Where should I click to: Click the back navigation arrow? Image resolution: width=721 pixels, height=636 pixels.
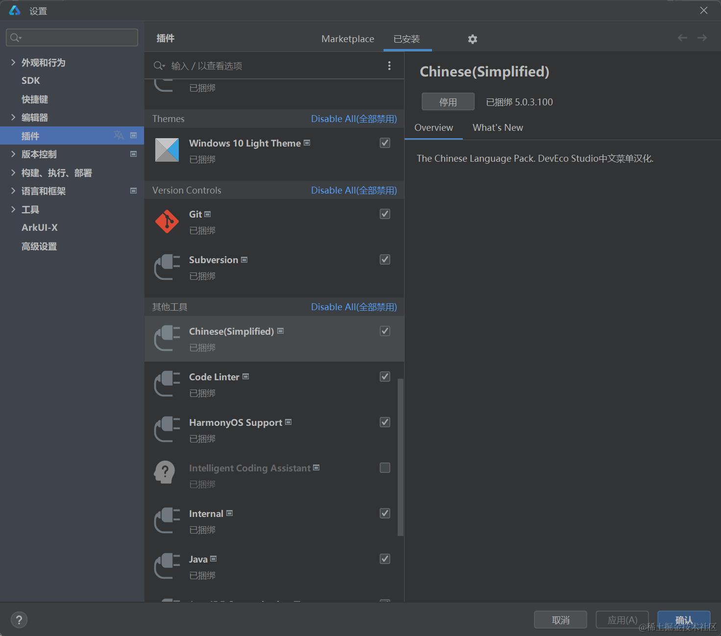point(682,38)
